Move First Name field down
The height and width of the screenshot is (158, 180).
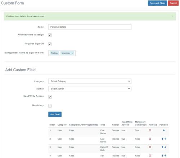(164, 130)
